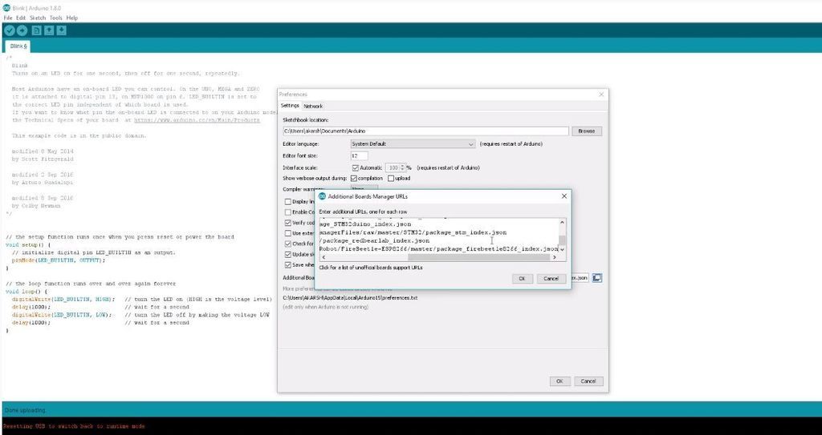The height and width of the screenshot is (435, 822).
Task: Close the Additional Boards Manager URLs dialog
Action: point(564,196)
